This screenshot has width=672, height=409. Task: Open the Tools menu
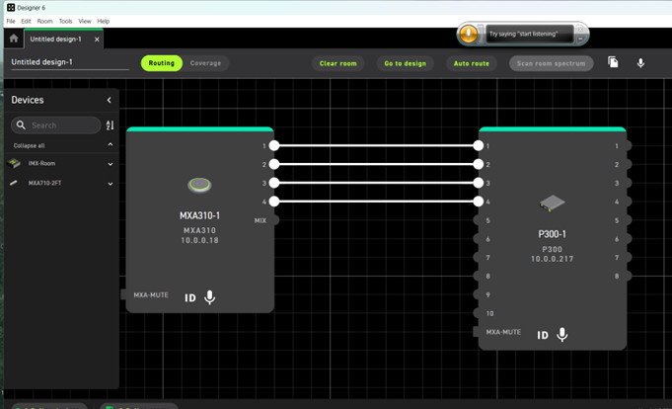click(65, 21)
